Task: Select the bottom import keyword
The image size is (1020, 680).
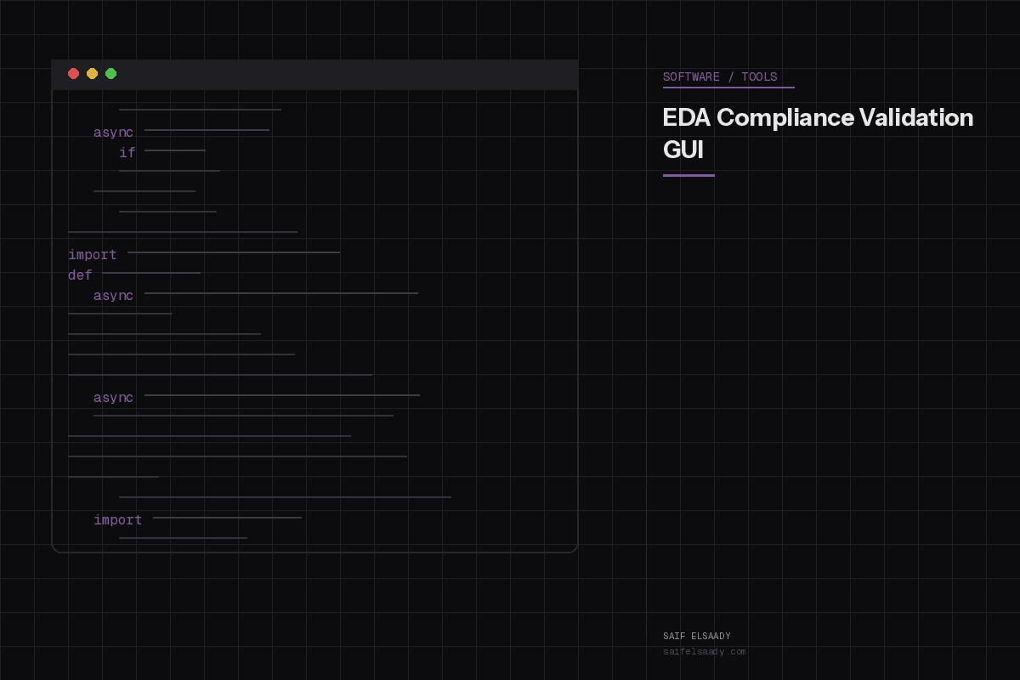Action: coord(118,519)
